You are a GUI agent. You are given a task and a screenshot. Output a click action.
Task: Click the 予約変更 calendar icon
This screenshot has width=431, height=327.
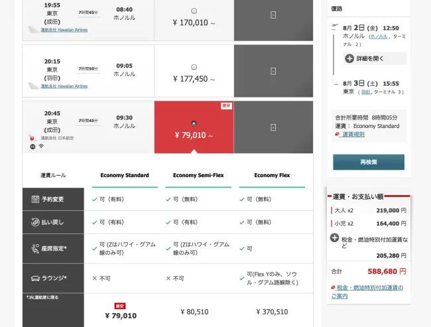coord(35,200)
